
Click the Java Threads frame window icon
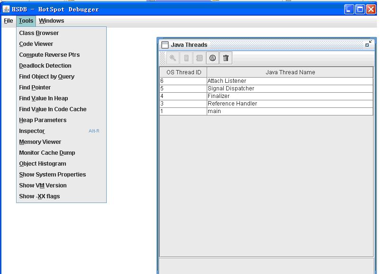165,45
